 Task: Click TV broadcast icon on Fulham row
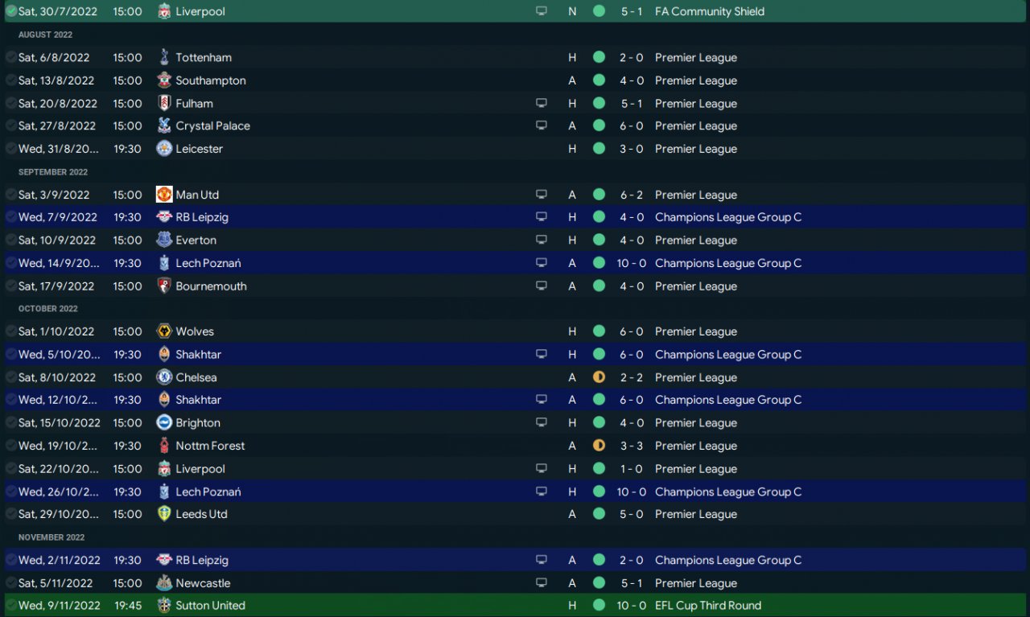tap(542, 103)
